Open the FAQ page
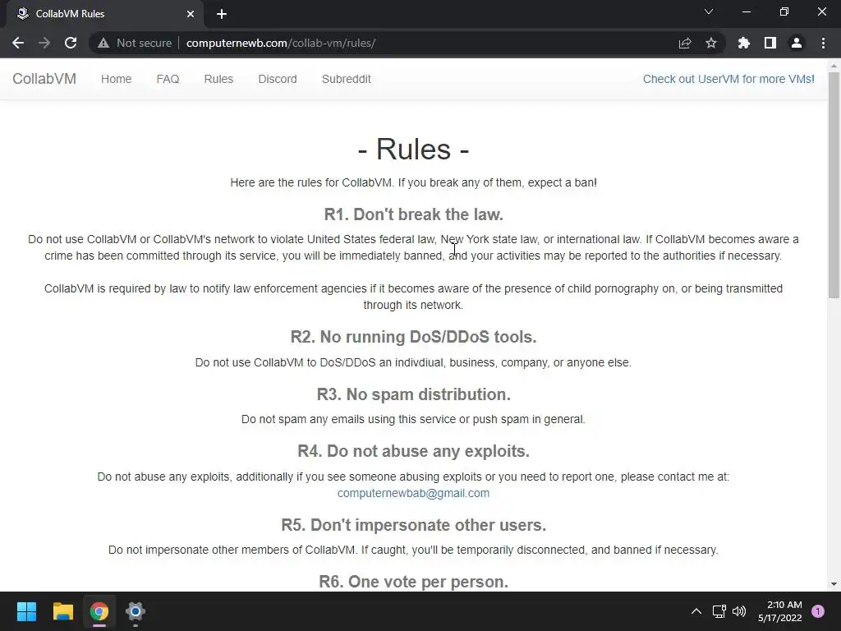 coord(168,79)
